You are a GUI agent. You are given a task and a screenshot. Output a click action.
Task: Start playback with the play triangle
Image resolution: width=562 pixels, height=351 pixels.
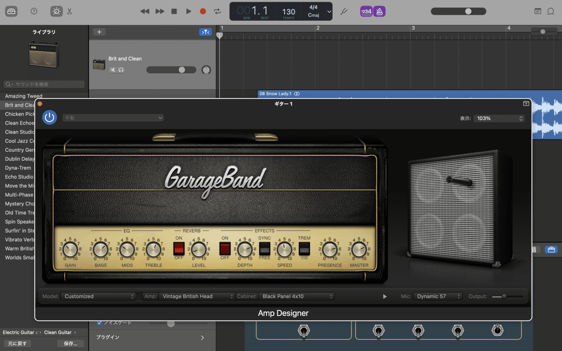click(x=189, y=11)
